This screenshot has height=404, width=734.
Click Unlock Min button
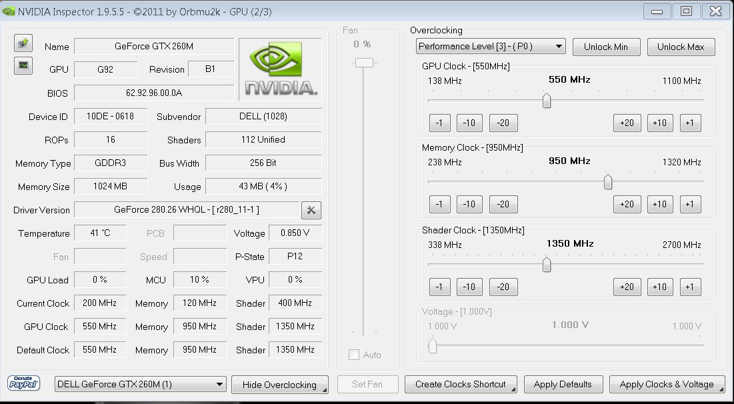coord(606,47)
